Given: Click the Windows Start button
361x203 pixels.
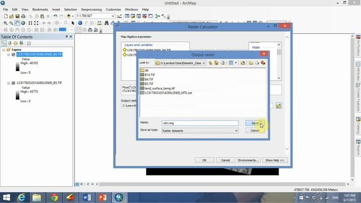Looking at the screenshot, I should [x=6, y=197].
